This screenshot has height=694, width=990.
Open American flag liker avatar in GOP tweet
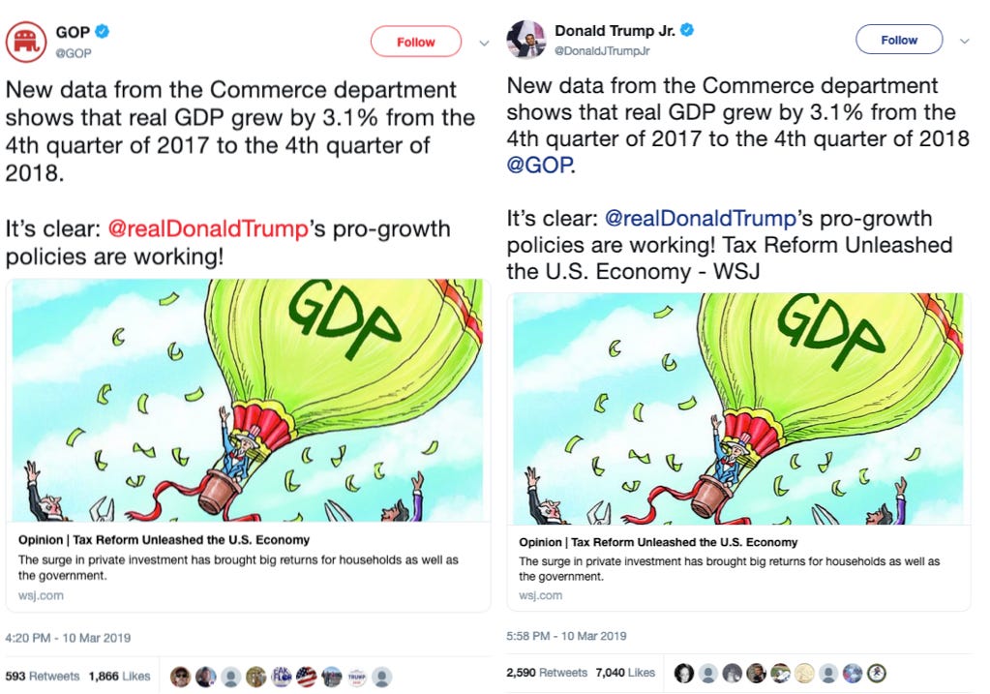(x=306, y=677)
